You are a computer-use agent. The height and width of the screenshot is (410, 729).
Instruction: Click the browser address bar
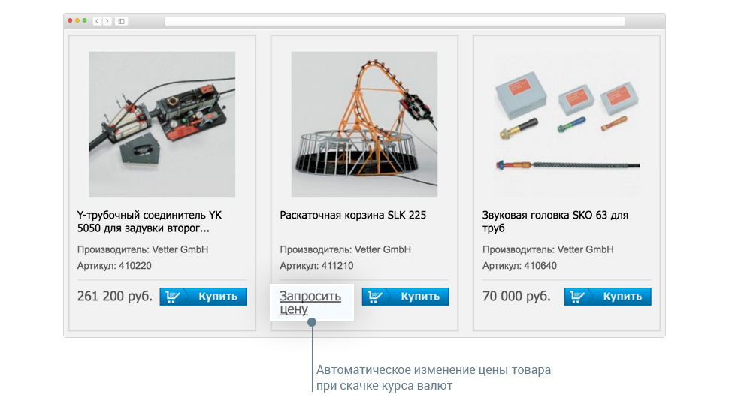pyautogui.click(x=395, y=21)
